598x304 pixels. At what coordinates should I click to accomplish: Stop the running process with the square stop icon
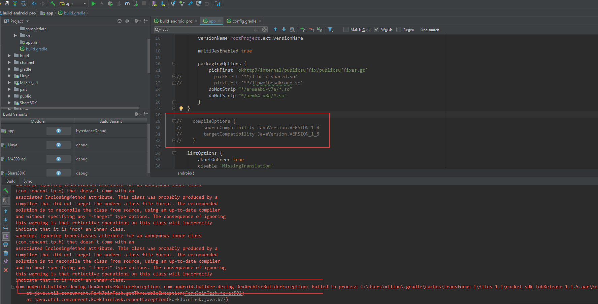pyautogui.click(x=144, y=3)
